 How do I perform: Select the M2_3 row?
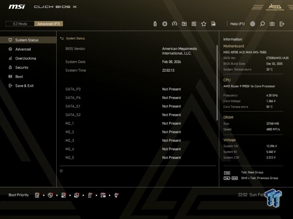(138, 141)
